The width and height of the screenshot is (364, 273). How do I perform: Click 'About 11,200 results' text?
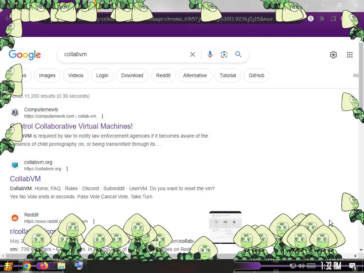pyautogui.click(x=33, y=96)
